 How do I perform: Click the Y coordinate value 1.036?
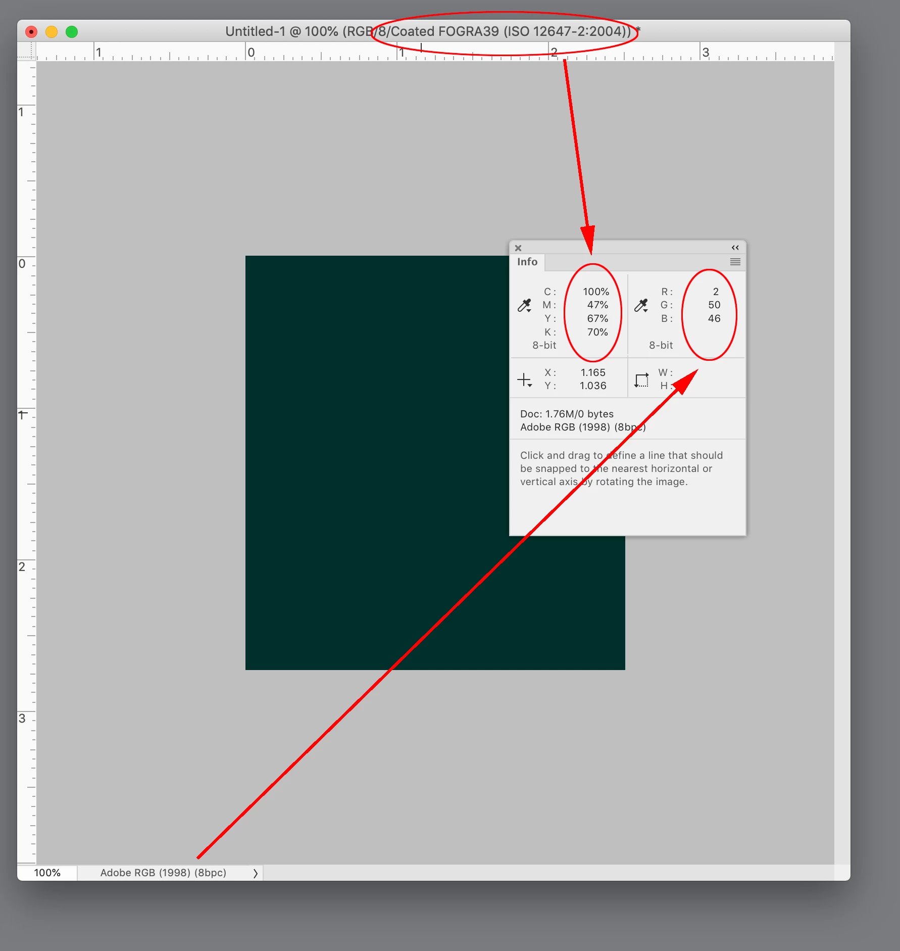pos(593,386)
